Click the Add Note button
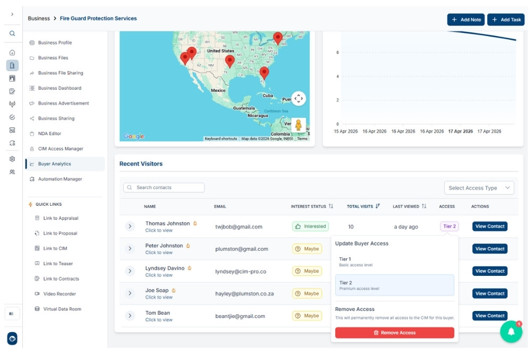Viewport: 532px width, 354px height. 466,20
